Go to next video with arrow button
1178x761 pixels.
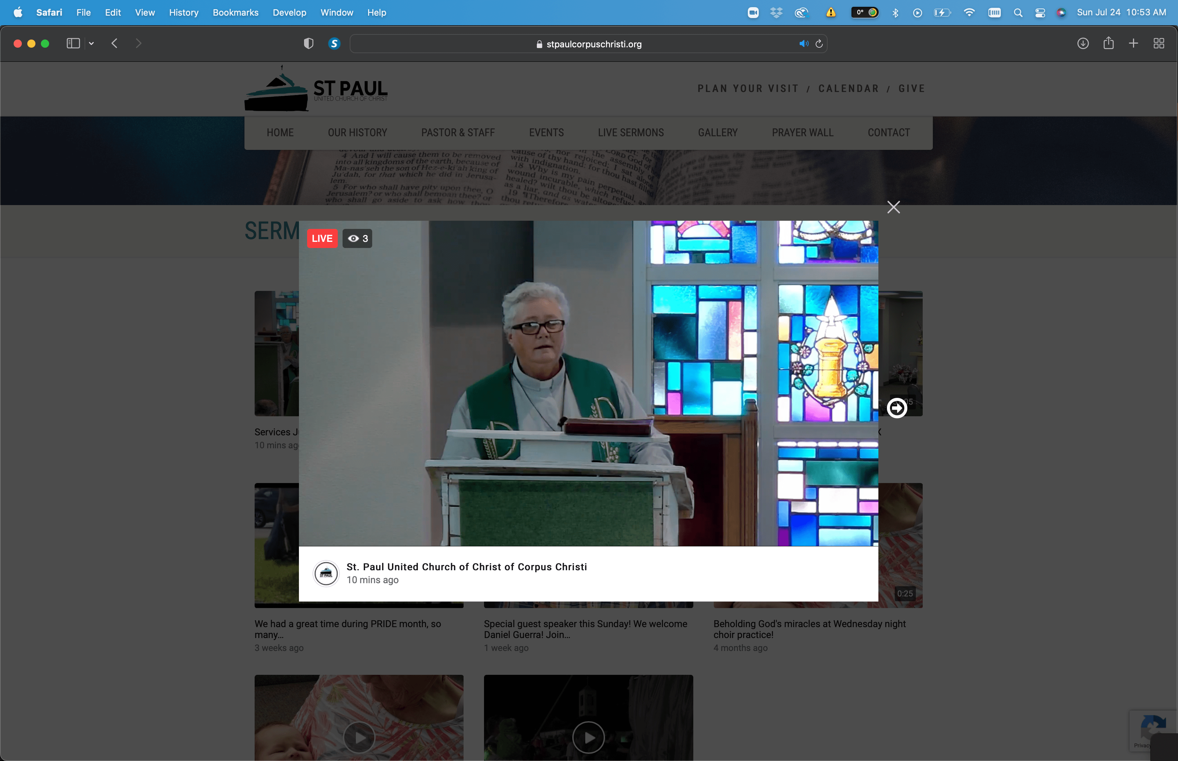[x=897, y=408]
